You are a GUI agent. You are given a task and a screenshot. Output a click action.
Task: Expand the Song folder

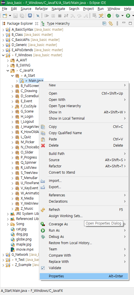point(8,224)
